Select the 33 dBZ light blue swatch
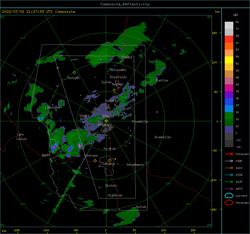Viewport: 250px width, 234px height. click(x=229, y=109)
